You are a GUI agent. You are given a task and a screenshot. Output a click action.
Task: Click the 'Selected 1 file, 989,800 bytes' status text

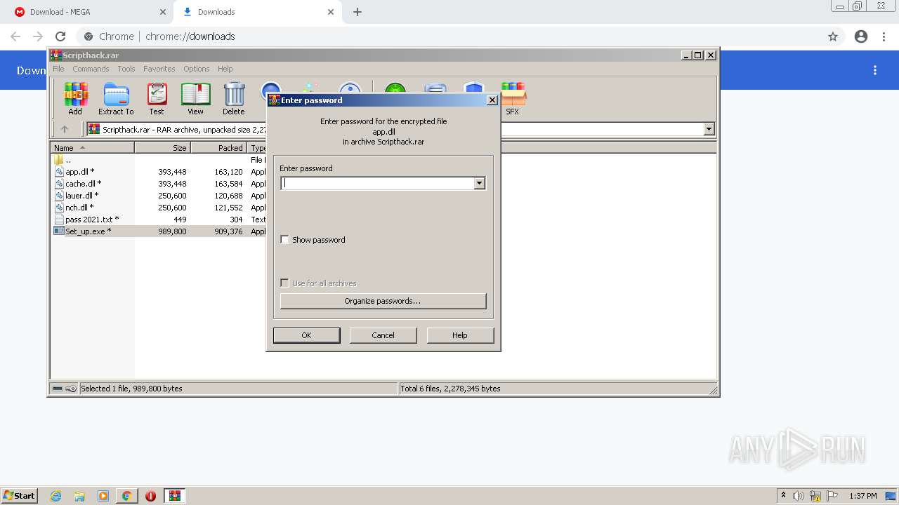[x=132, y=389]
